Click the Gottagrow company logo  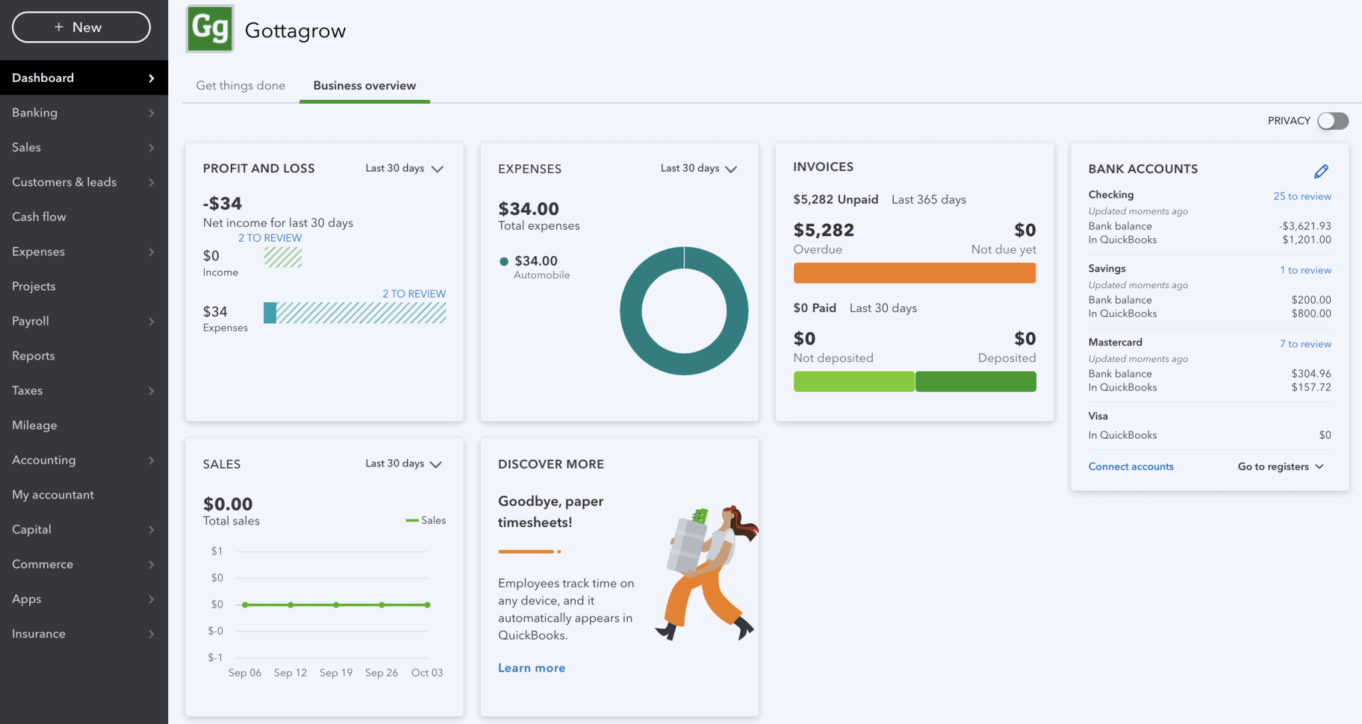point(209,29)
